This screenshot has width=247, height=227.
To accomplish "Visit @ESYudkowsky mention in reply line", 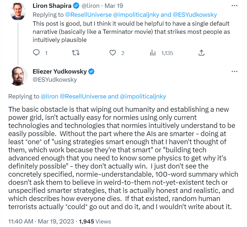I will pyautogui.click(x=195, y=15).
